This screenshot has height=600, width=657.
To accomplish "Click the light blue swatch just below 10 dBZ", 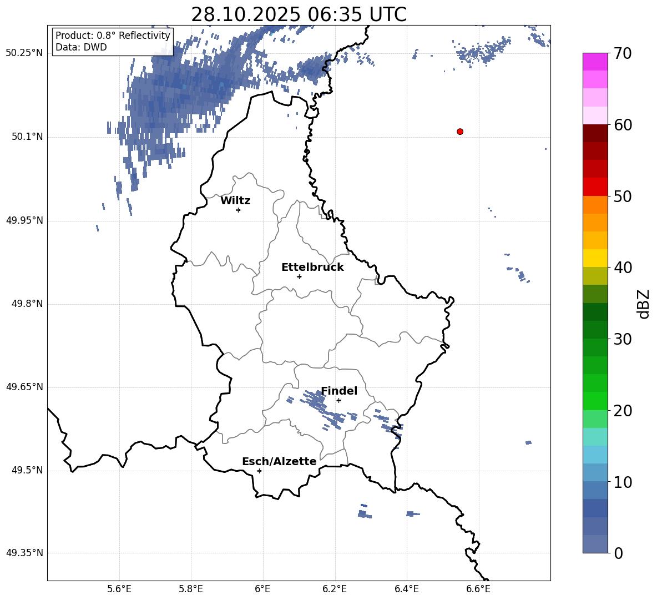I will pos(595,490).
